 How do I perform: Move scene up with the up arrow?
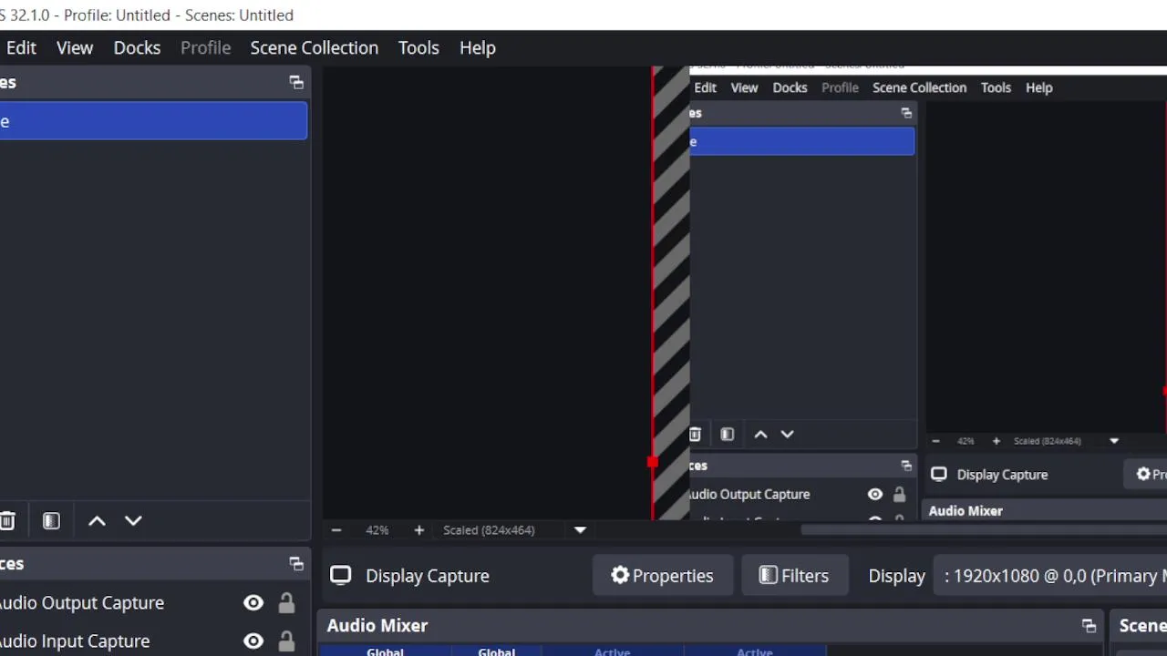pos(97,521)
